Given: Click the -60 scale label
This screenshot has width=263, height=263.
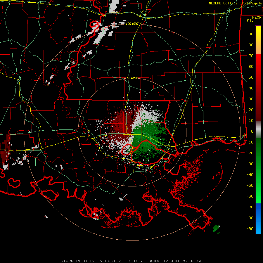Looking at the screenshot, I should click(x=250, y=196).
